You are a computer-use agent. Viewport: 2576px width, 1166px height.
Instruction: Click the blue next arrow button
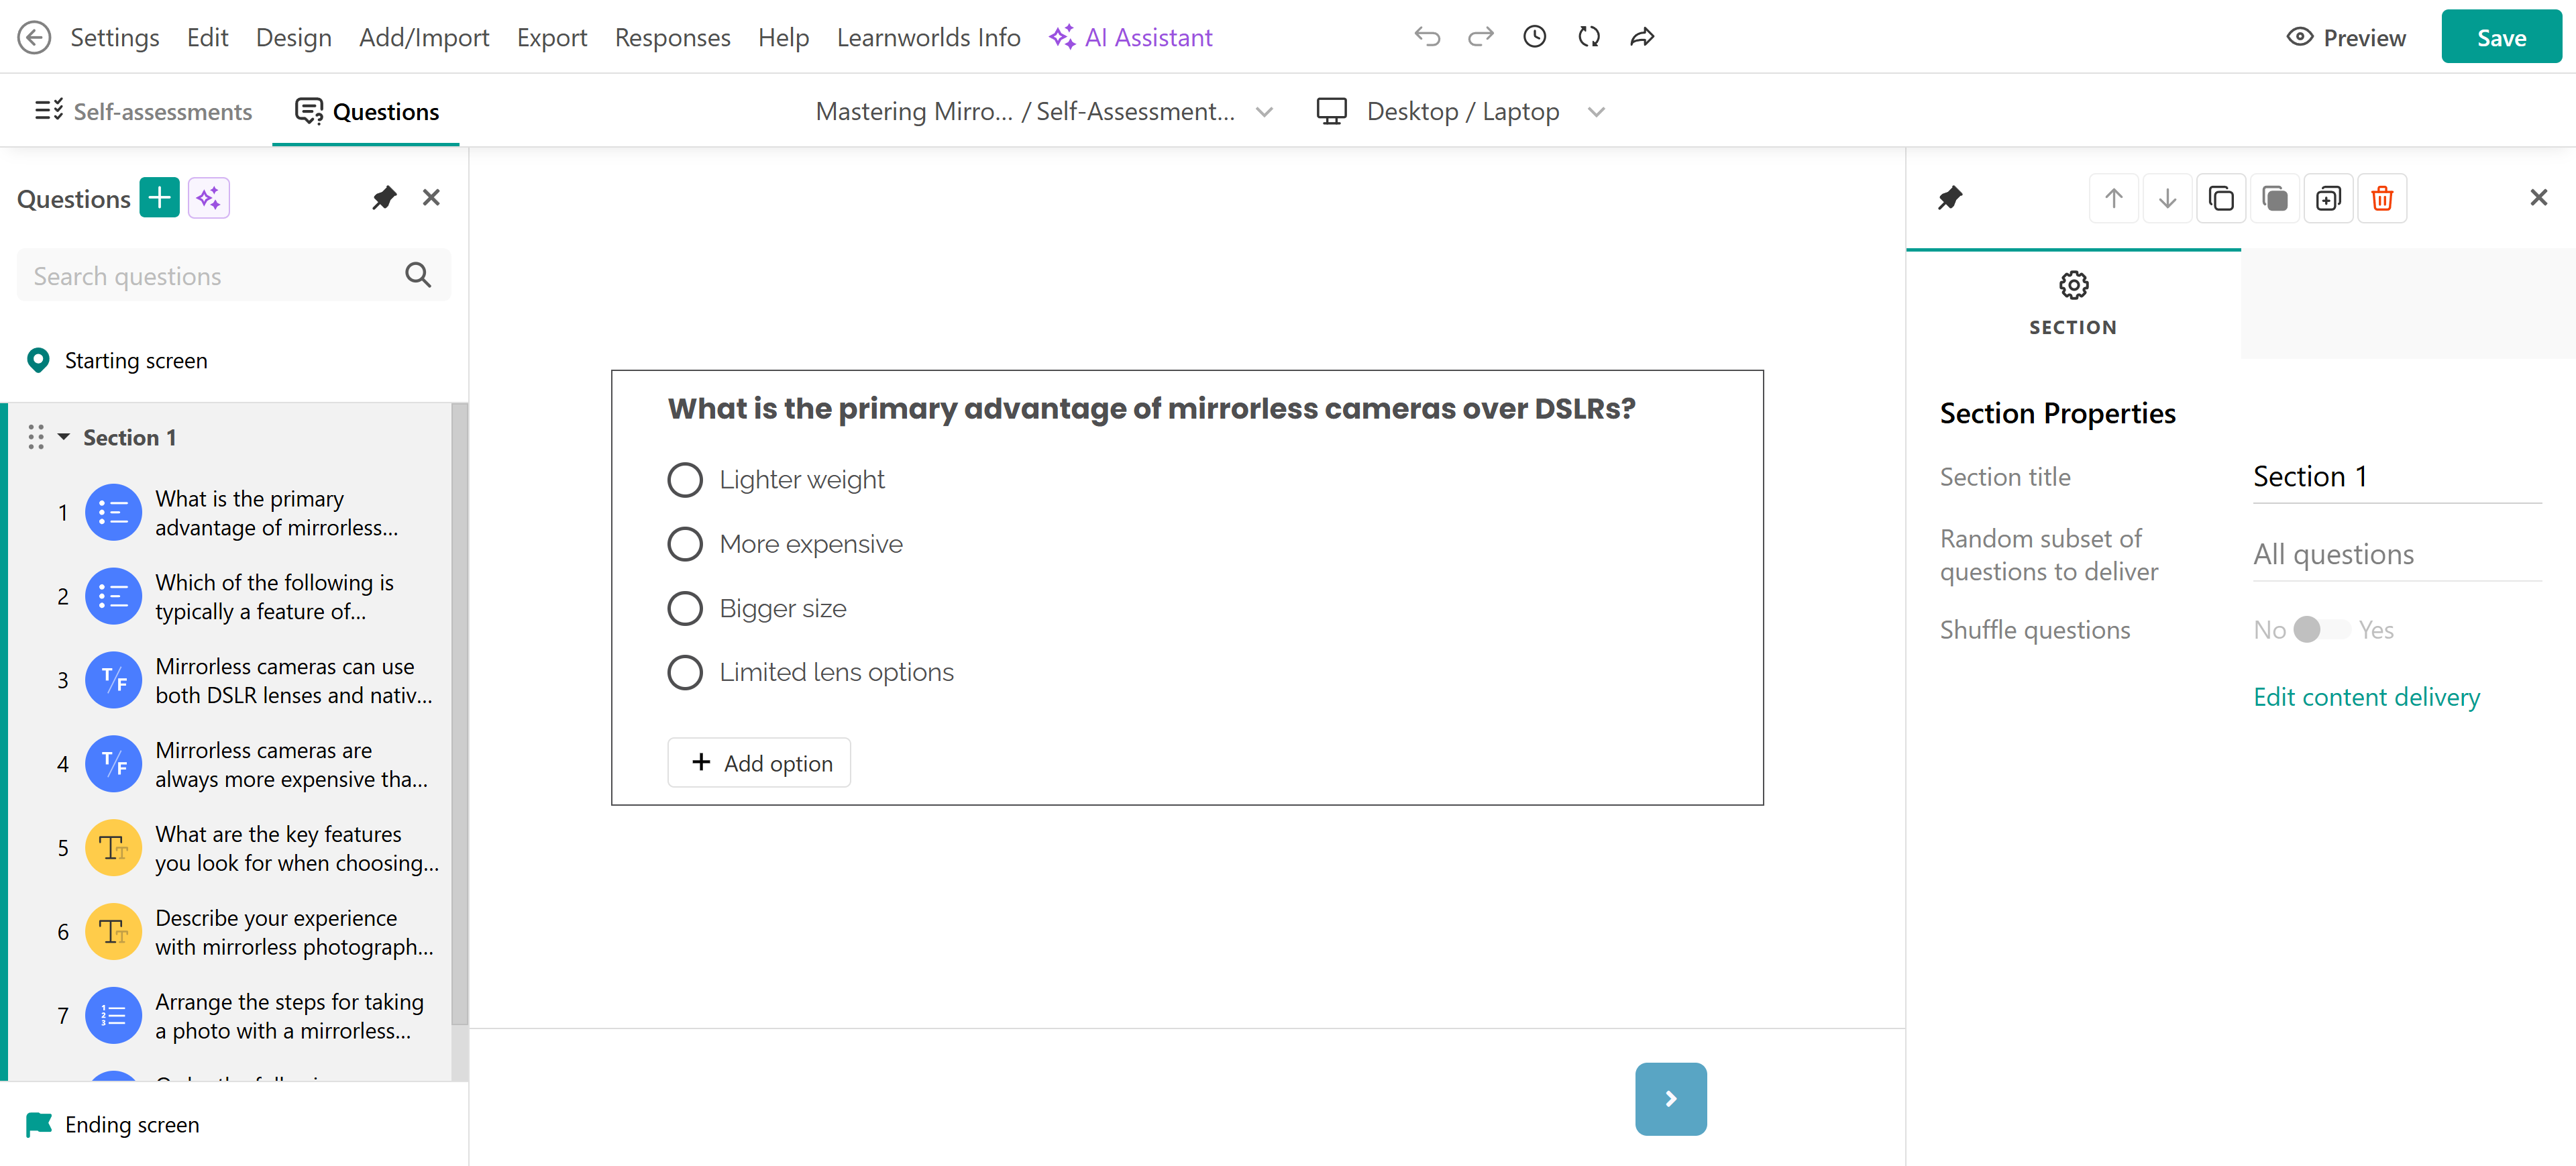(1670, 1098)
